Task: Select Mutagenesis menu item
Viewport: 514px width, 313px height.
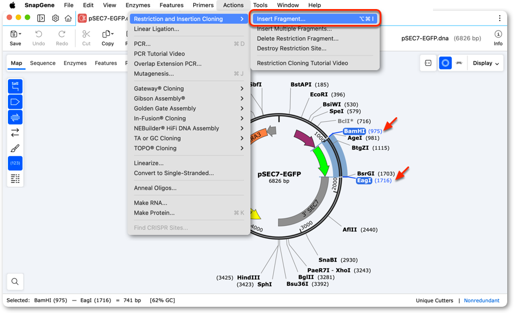Action: [x=189, y=74]
